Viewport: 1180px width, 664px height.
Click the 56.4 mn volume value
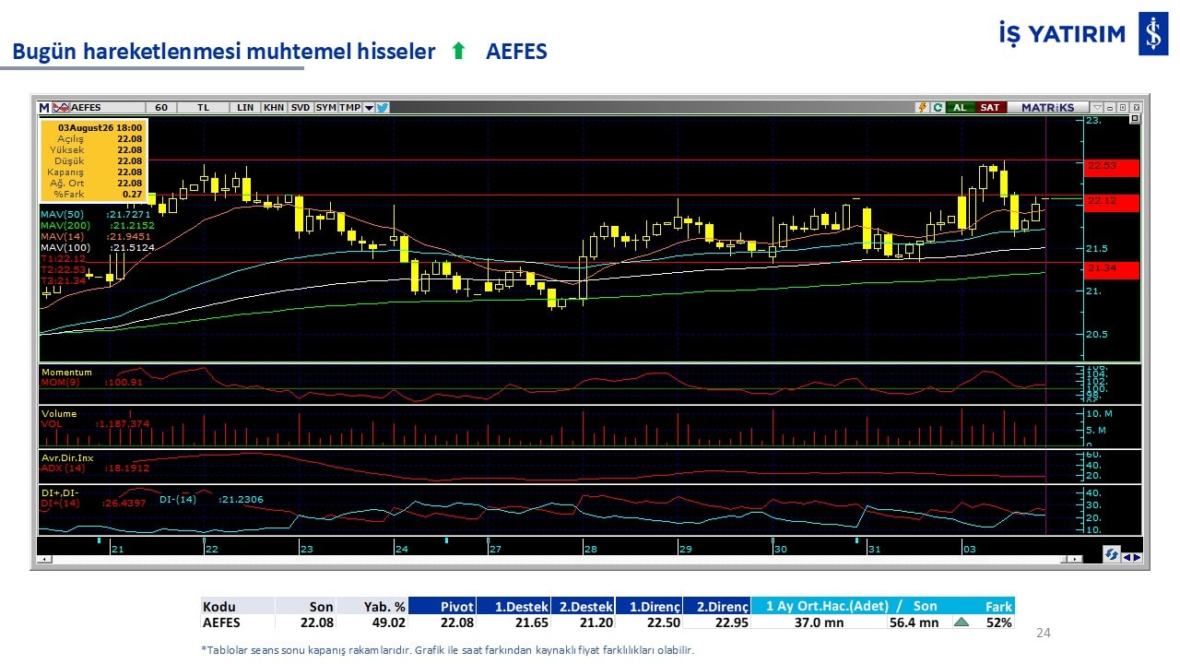click(914, 622)
